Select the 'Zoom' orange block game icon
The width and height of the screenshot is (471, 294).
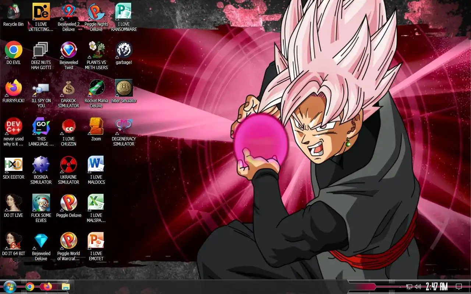(96, 129)
